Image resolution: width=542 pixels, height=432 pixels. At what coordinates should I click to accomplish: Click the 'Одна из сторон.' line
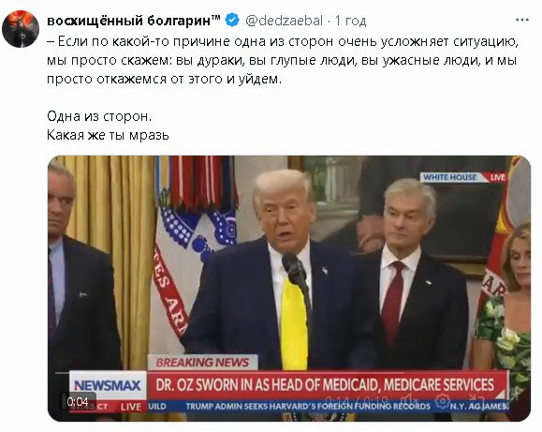coord(99,116)
